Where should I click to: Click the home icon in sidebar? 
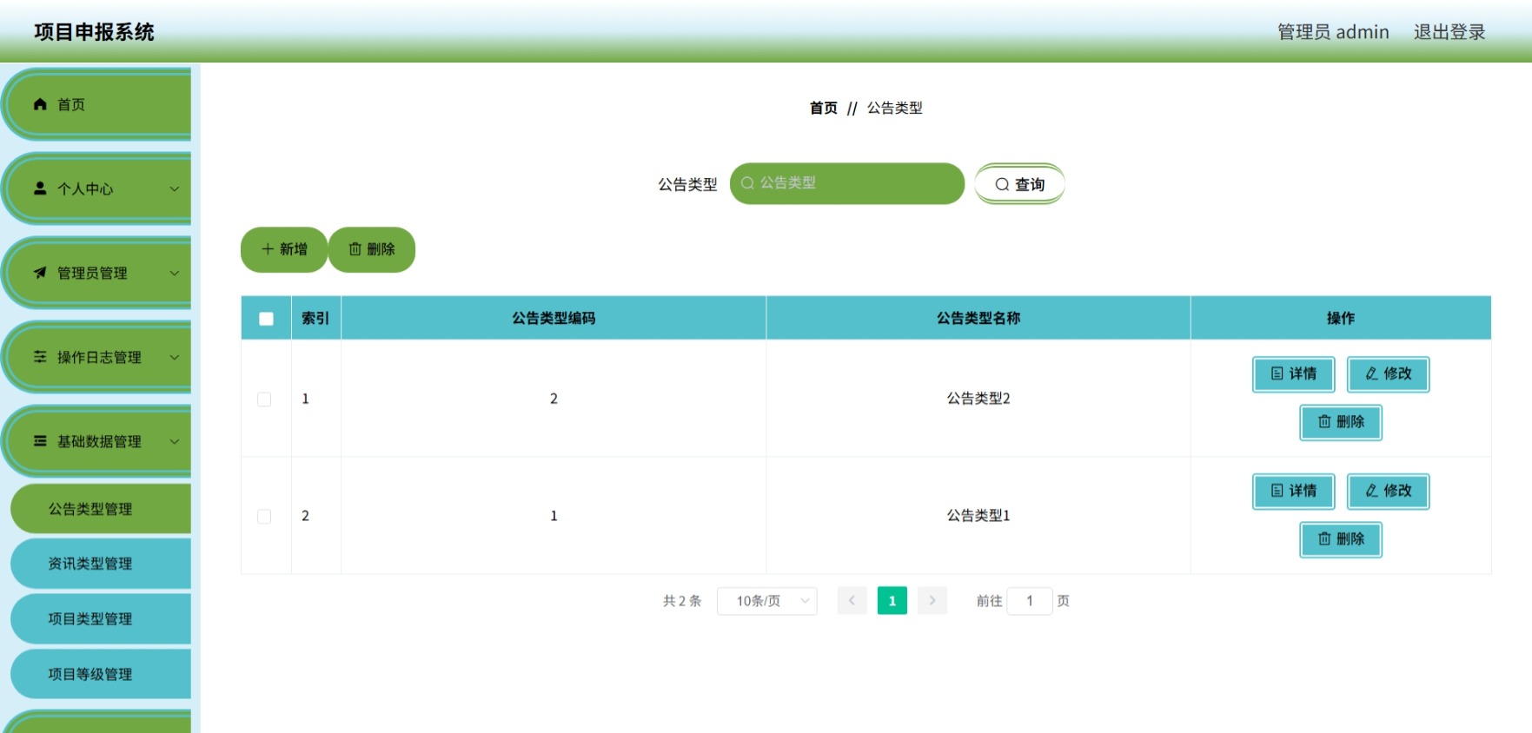[x=40, y=104]
